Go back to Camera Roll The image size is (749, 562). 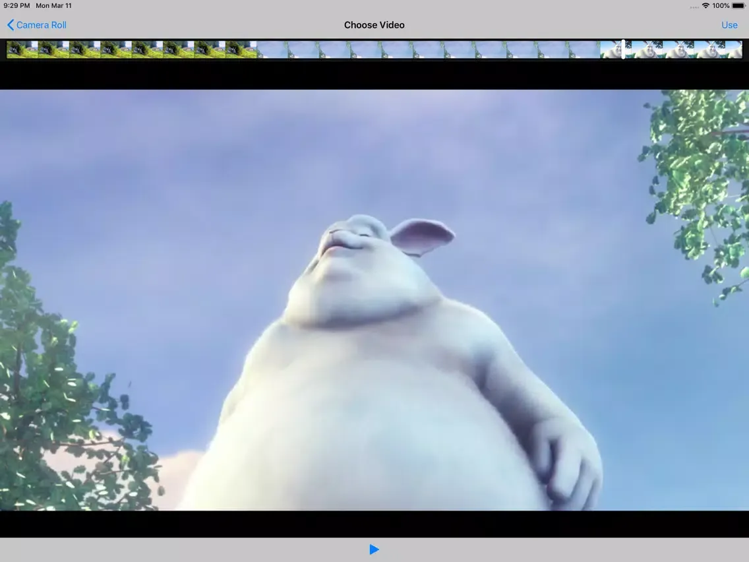[x=37, y=25]
